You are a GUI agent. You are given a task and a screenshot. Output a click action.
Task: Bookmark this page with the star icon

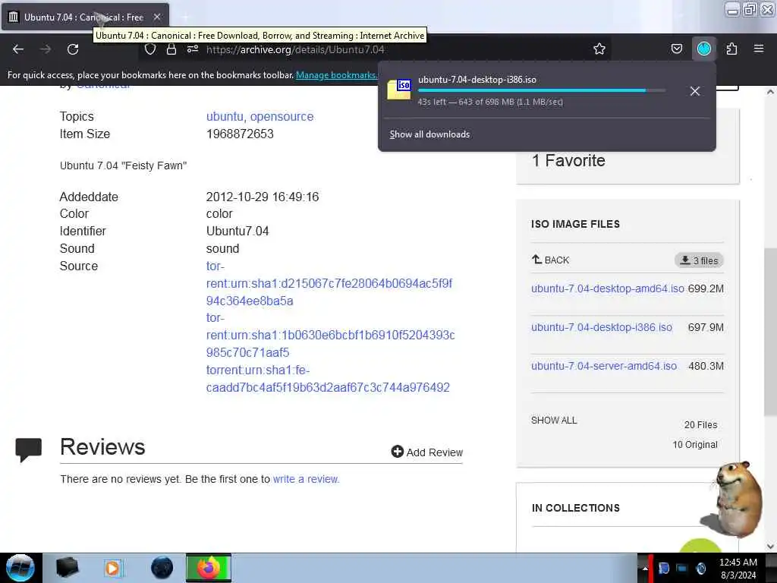tap(599, 49)
